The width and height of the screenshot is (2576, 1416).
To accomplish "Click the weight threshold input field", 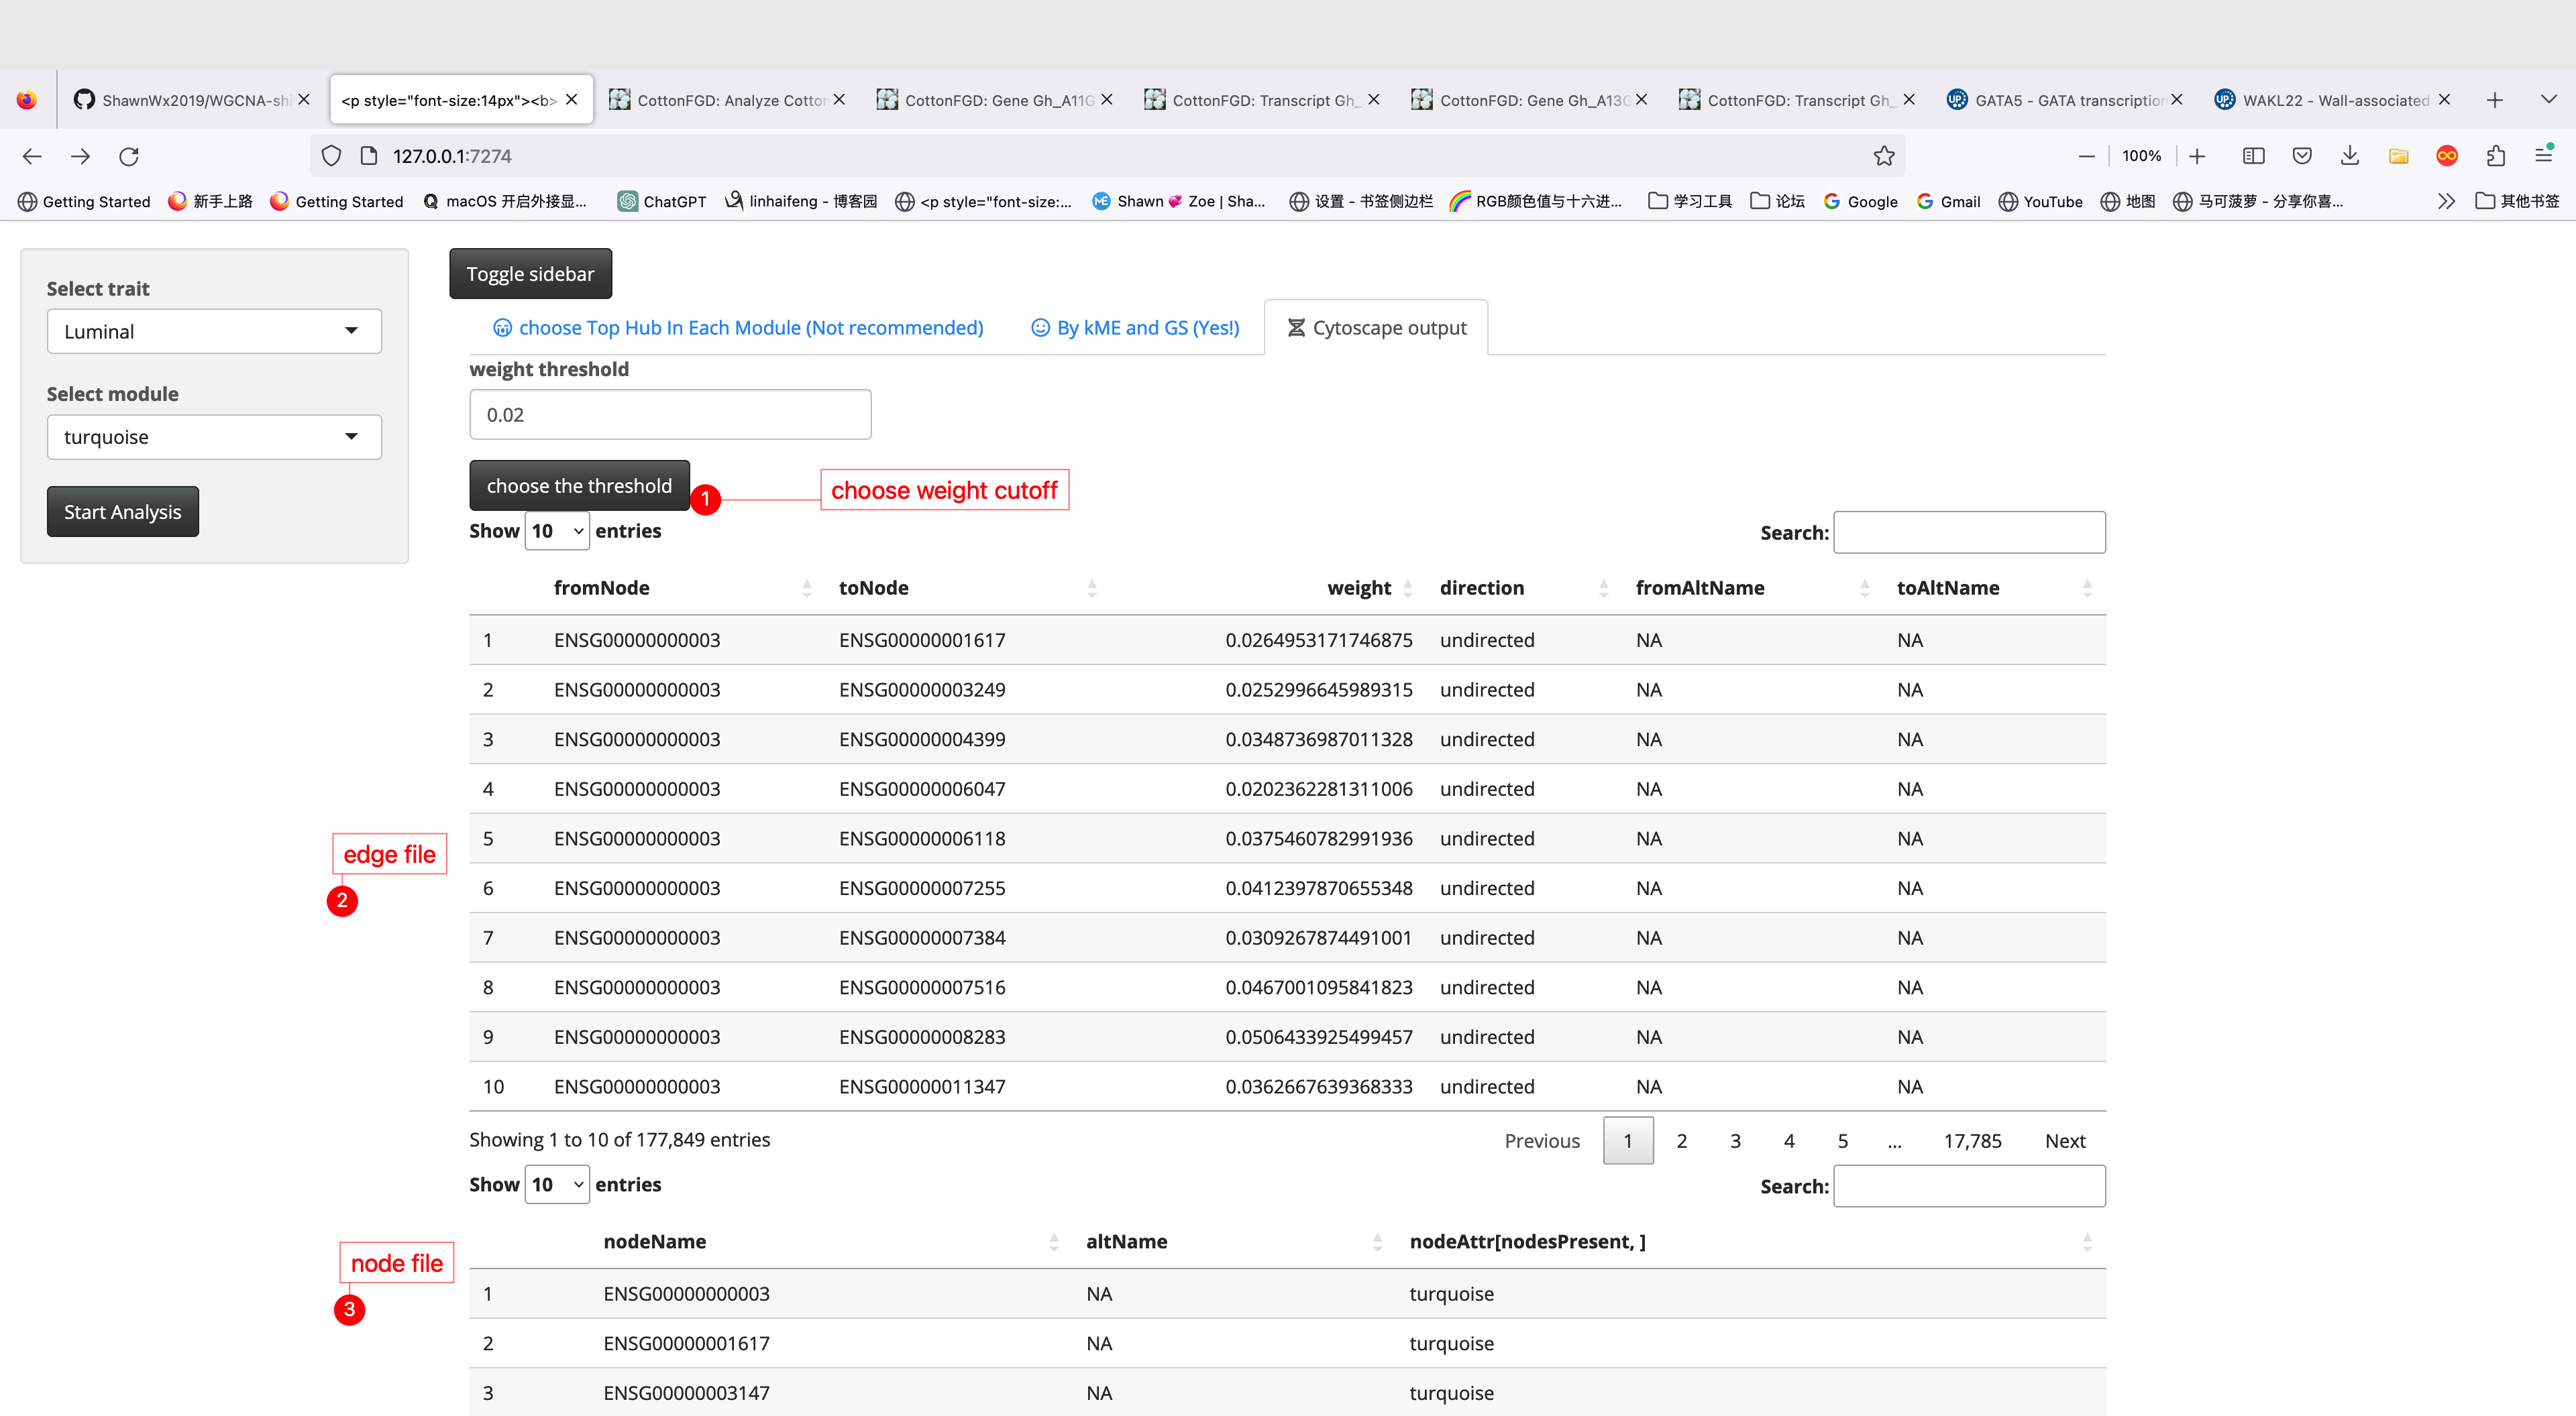I will (x=670, y=415).
